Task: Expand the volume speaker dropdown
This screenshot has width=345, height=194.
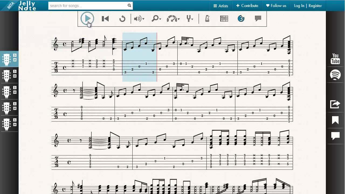Action: (x=139, y=19)
